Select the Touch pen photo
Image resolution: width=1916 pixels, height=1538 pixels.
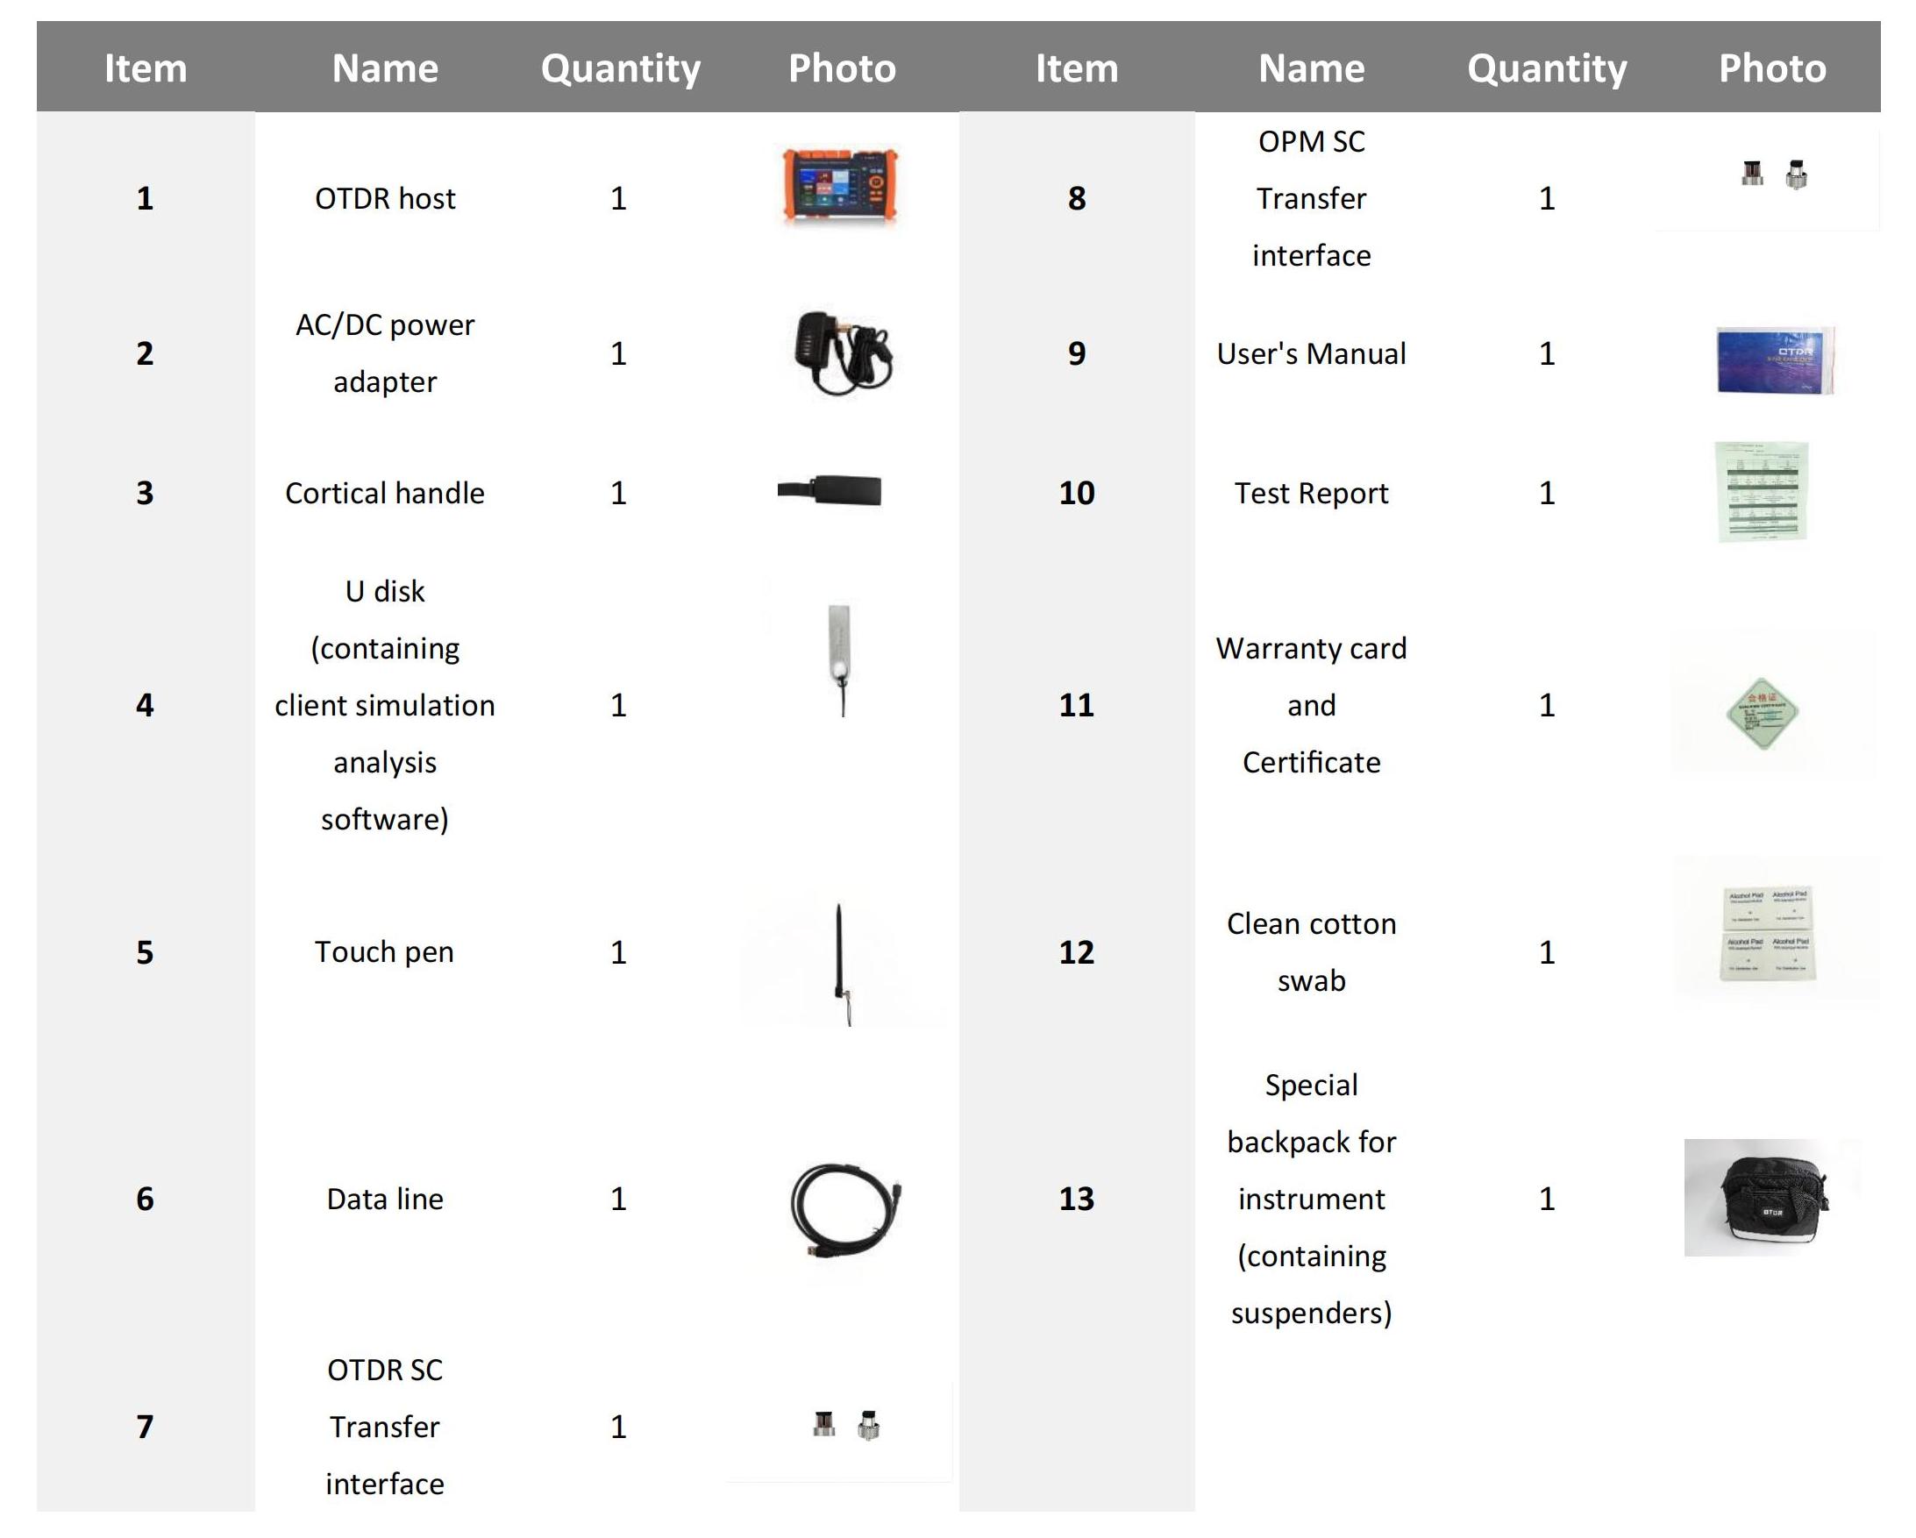[840, 962]
